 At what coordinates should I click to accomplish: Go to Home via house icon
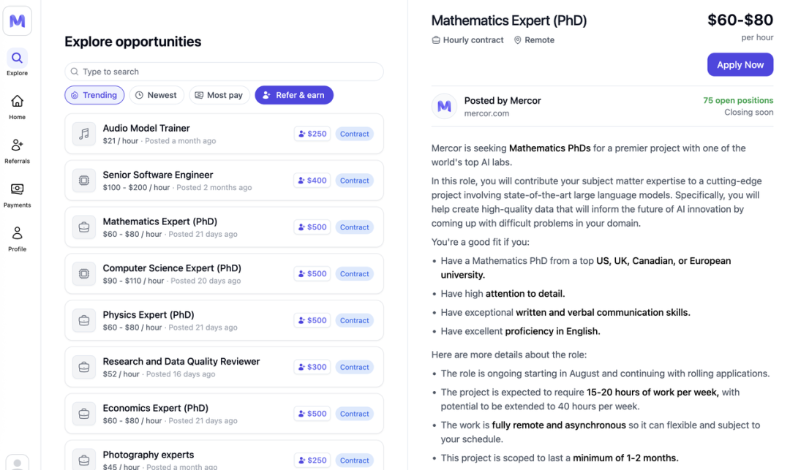(x=17, y=101)
